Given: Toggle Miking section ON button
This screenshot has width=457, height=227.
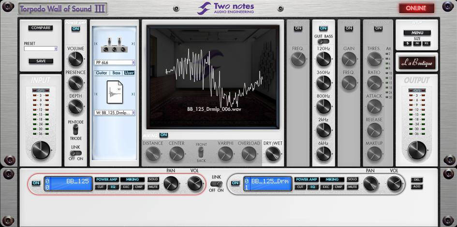Looking at the screenshot, I should pyautogui.click(x=164, y=135).
